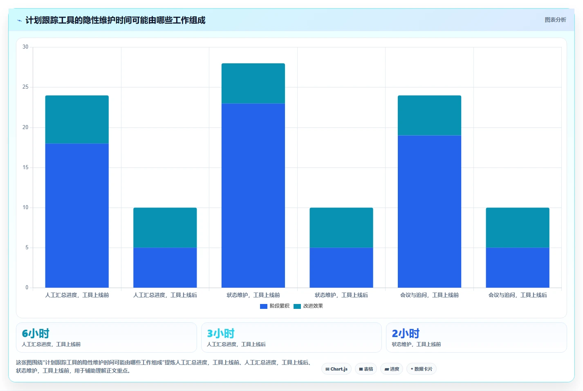Click teal segment of 会议与追问，工具上线前 bar

coord(429,115)
